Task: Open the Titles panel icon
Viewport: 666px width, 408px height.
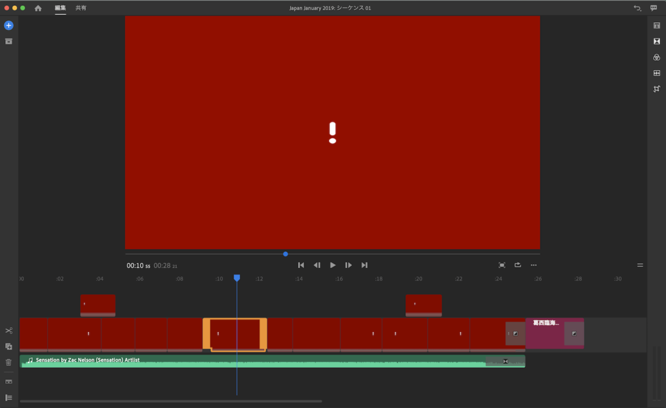Action: click(x=657, y=25)
